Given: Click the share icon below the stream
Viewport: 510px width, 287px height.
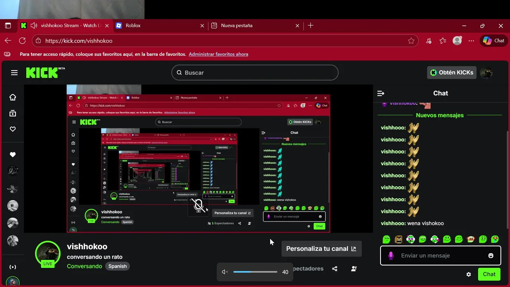Looking at the screenshot, I should coord(335,269).
